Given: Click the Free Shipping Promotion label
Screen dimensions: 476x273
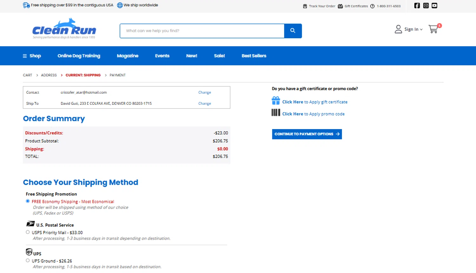Looking at the screenshot, I should pyautogui.click(x=51, y=194).
